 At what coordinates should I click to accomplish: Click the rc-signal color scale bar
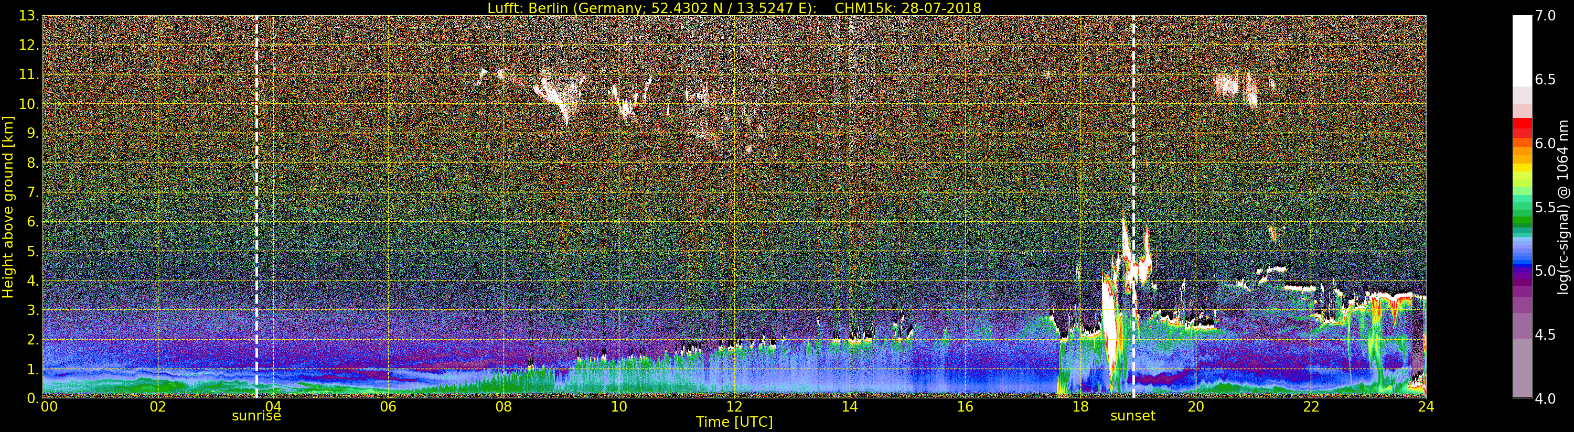tap(1522, 207)
